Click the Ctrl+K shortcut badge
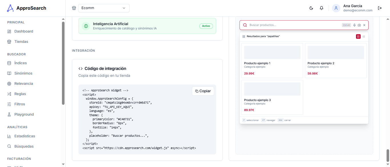 coord(346,25)
